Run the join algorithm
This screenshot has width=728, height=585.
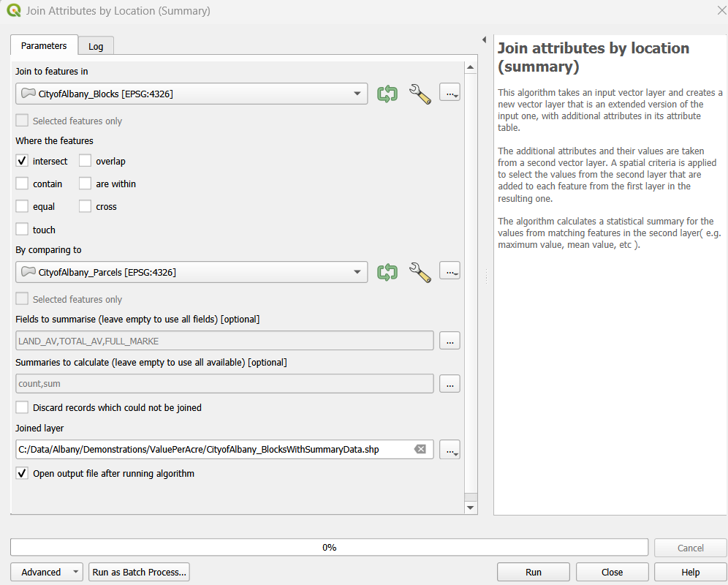click(534, 572)
